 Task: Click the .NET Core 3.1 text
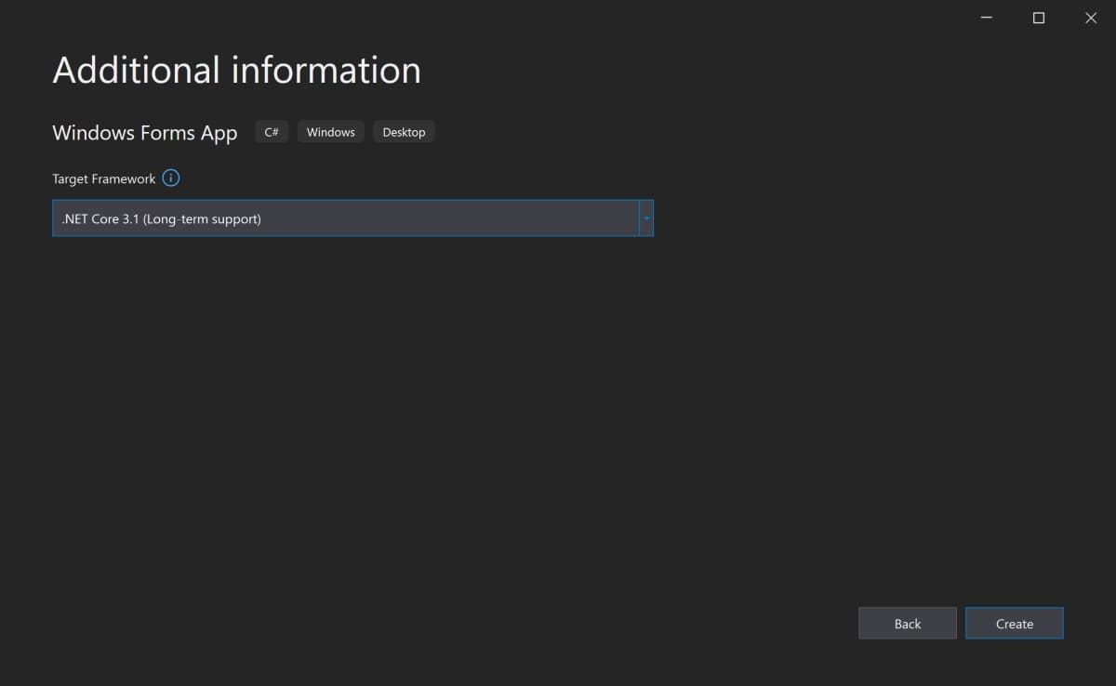coord(160,218)
